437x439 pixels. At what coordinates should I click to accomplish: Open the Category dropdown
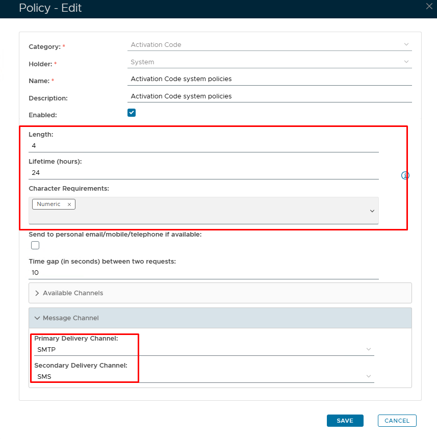tap(269, 45)
